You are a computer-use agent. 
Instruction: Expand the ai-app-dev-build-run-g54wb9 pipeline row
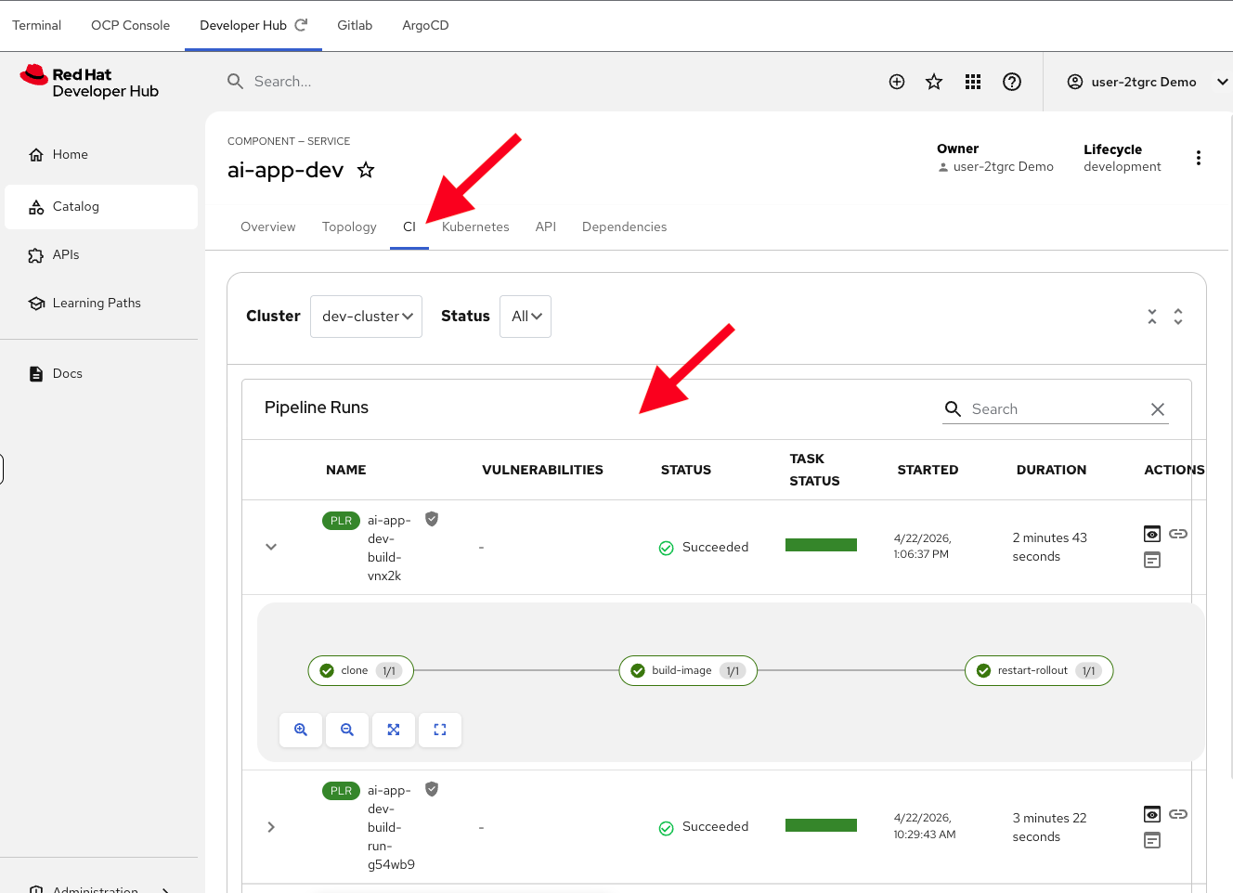[271, 827]
